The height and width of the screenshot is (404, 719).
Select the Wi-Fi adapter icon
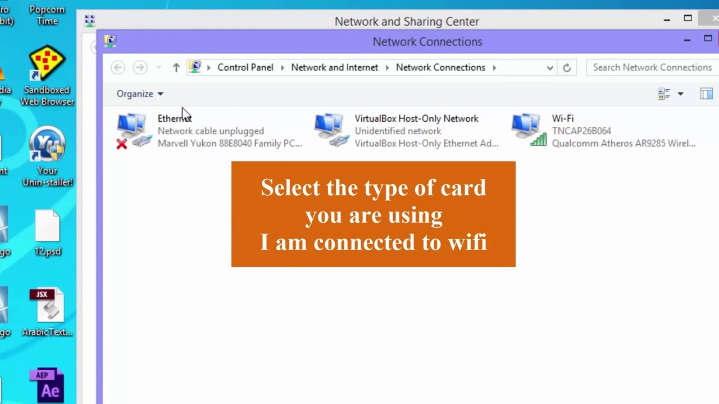[x=528, y=130]
